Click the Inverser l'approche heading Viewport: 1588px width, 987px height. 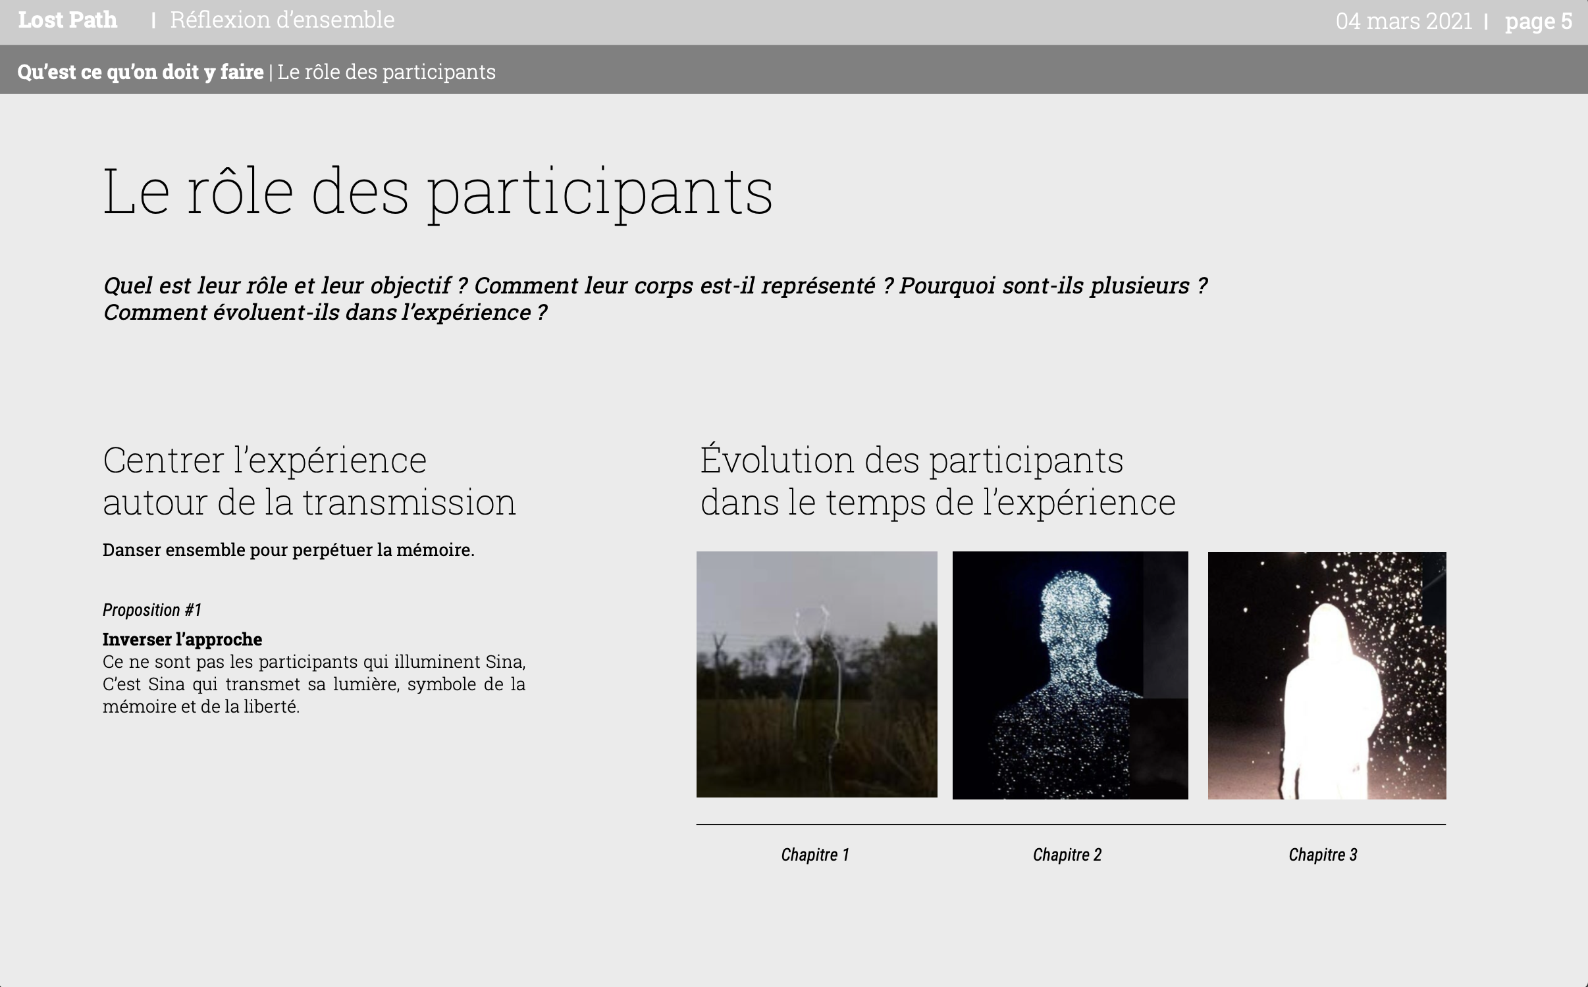182,639
